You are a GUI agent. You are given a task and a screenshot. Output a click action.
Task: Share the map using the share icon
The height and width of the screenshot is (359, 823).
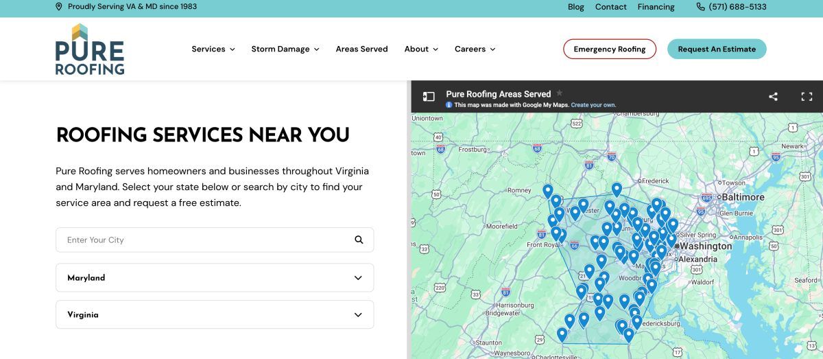click(x=774, y=97)
